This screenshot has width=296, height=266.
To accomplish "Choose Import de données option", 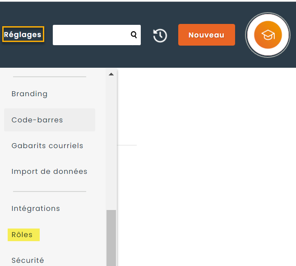I will 49,172.
